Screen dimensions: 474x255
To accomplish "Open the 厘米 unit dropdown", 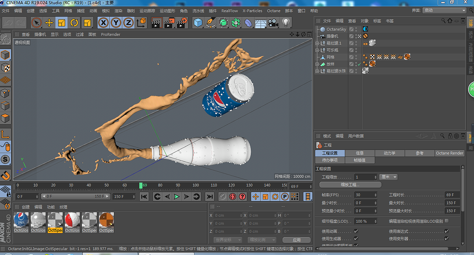I will pyautogui.click(x=388, y=177).
